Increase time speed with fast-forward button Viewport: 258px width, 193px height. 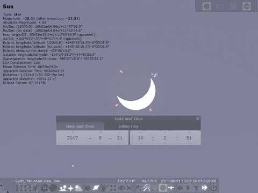tap(204, 188)
